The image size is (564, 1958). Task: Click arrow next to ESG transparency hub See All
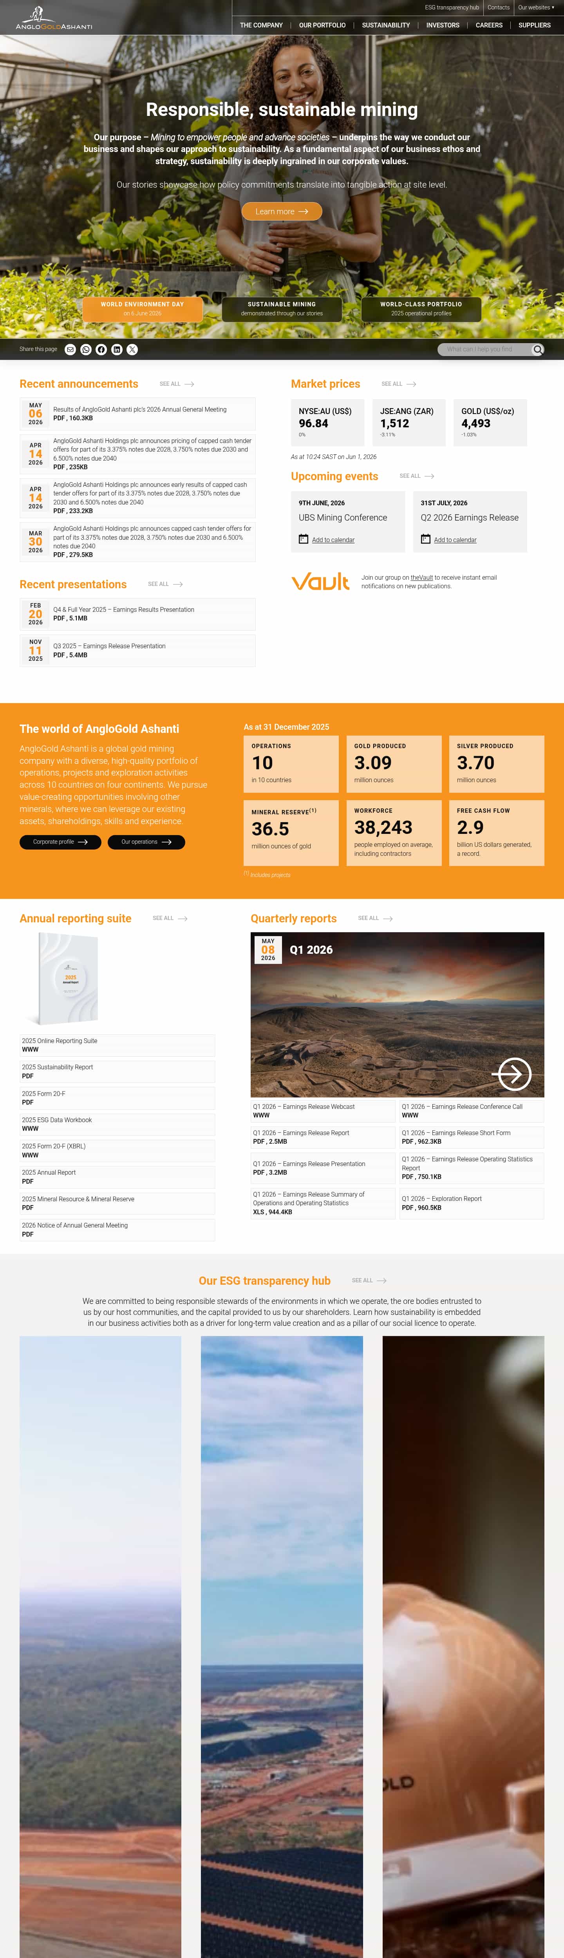click(381, 1281)
